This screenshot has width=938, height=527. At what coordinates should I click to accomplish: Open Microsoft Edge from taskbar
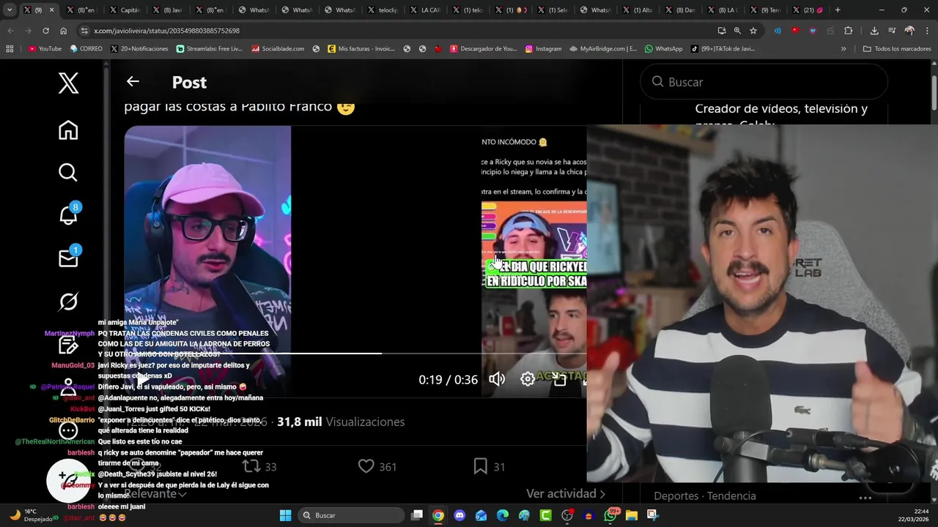point(502,515)
